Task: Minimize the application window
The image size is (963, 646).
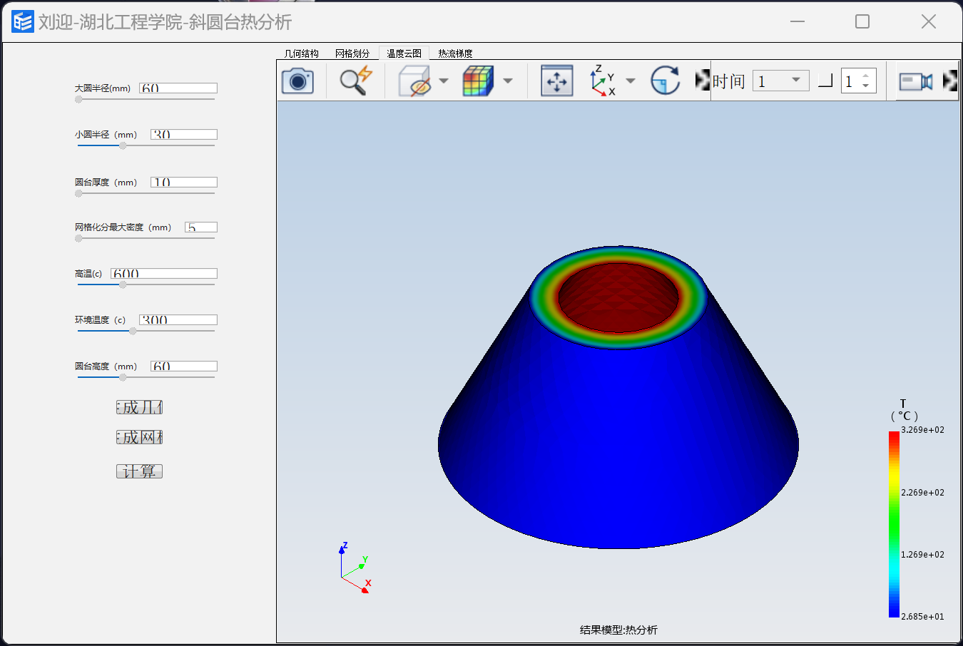Action: (x=798, y=21)
